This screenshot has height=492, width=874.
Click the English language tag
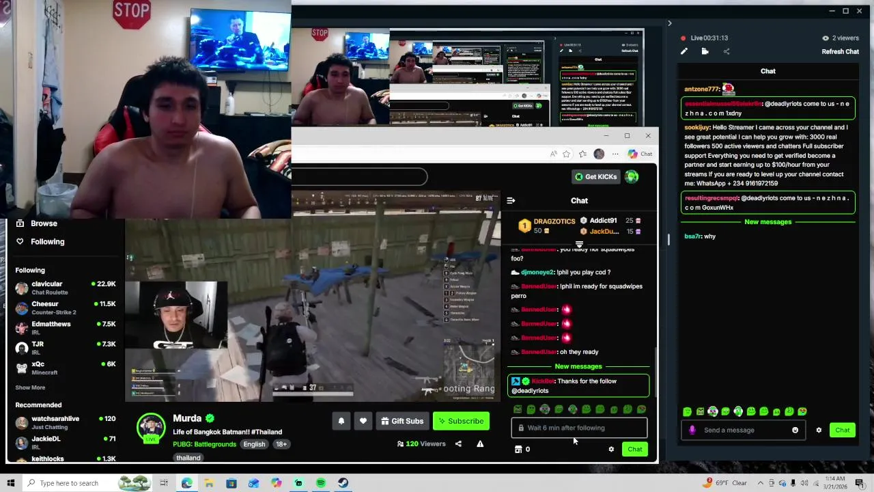pos(254,444)
